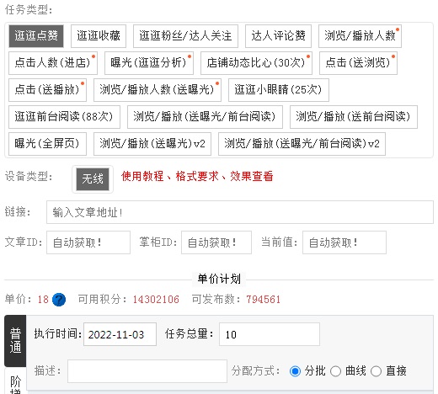Choose the 曲线 distribution radio option
Viewport: 438px width, 394px height.
335,371
